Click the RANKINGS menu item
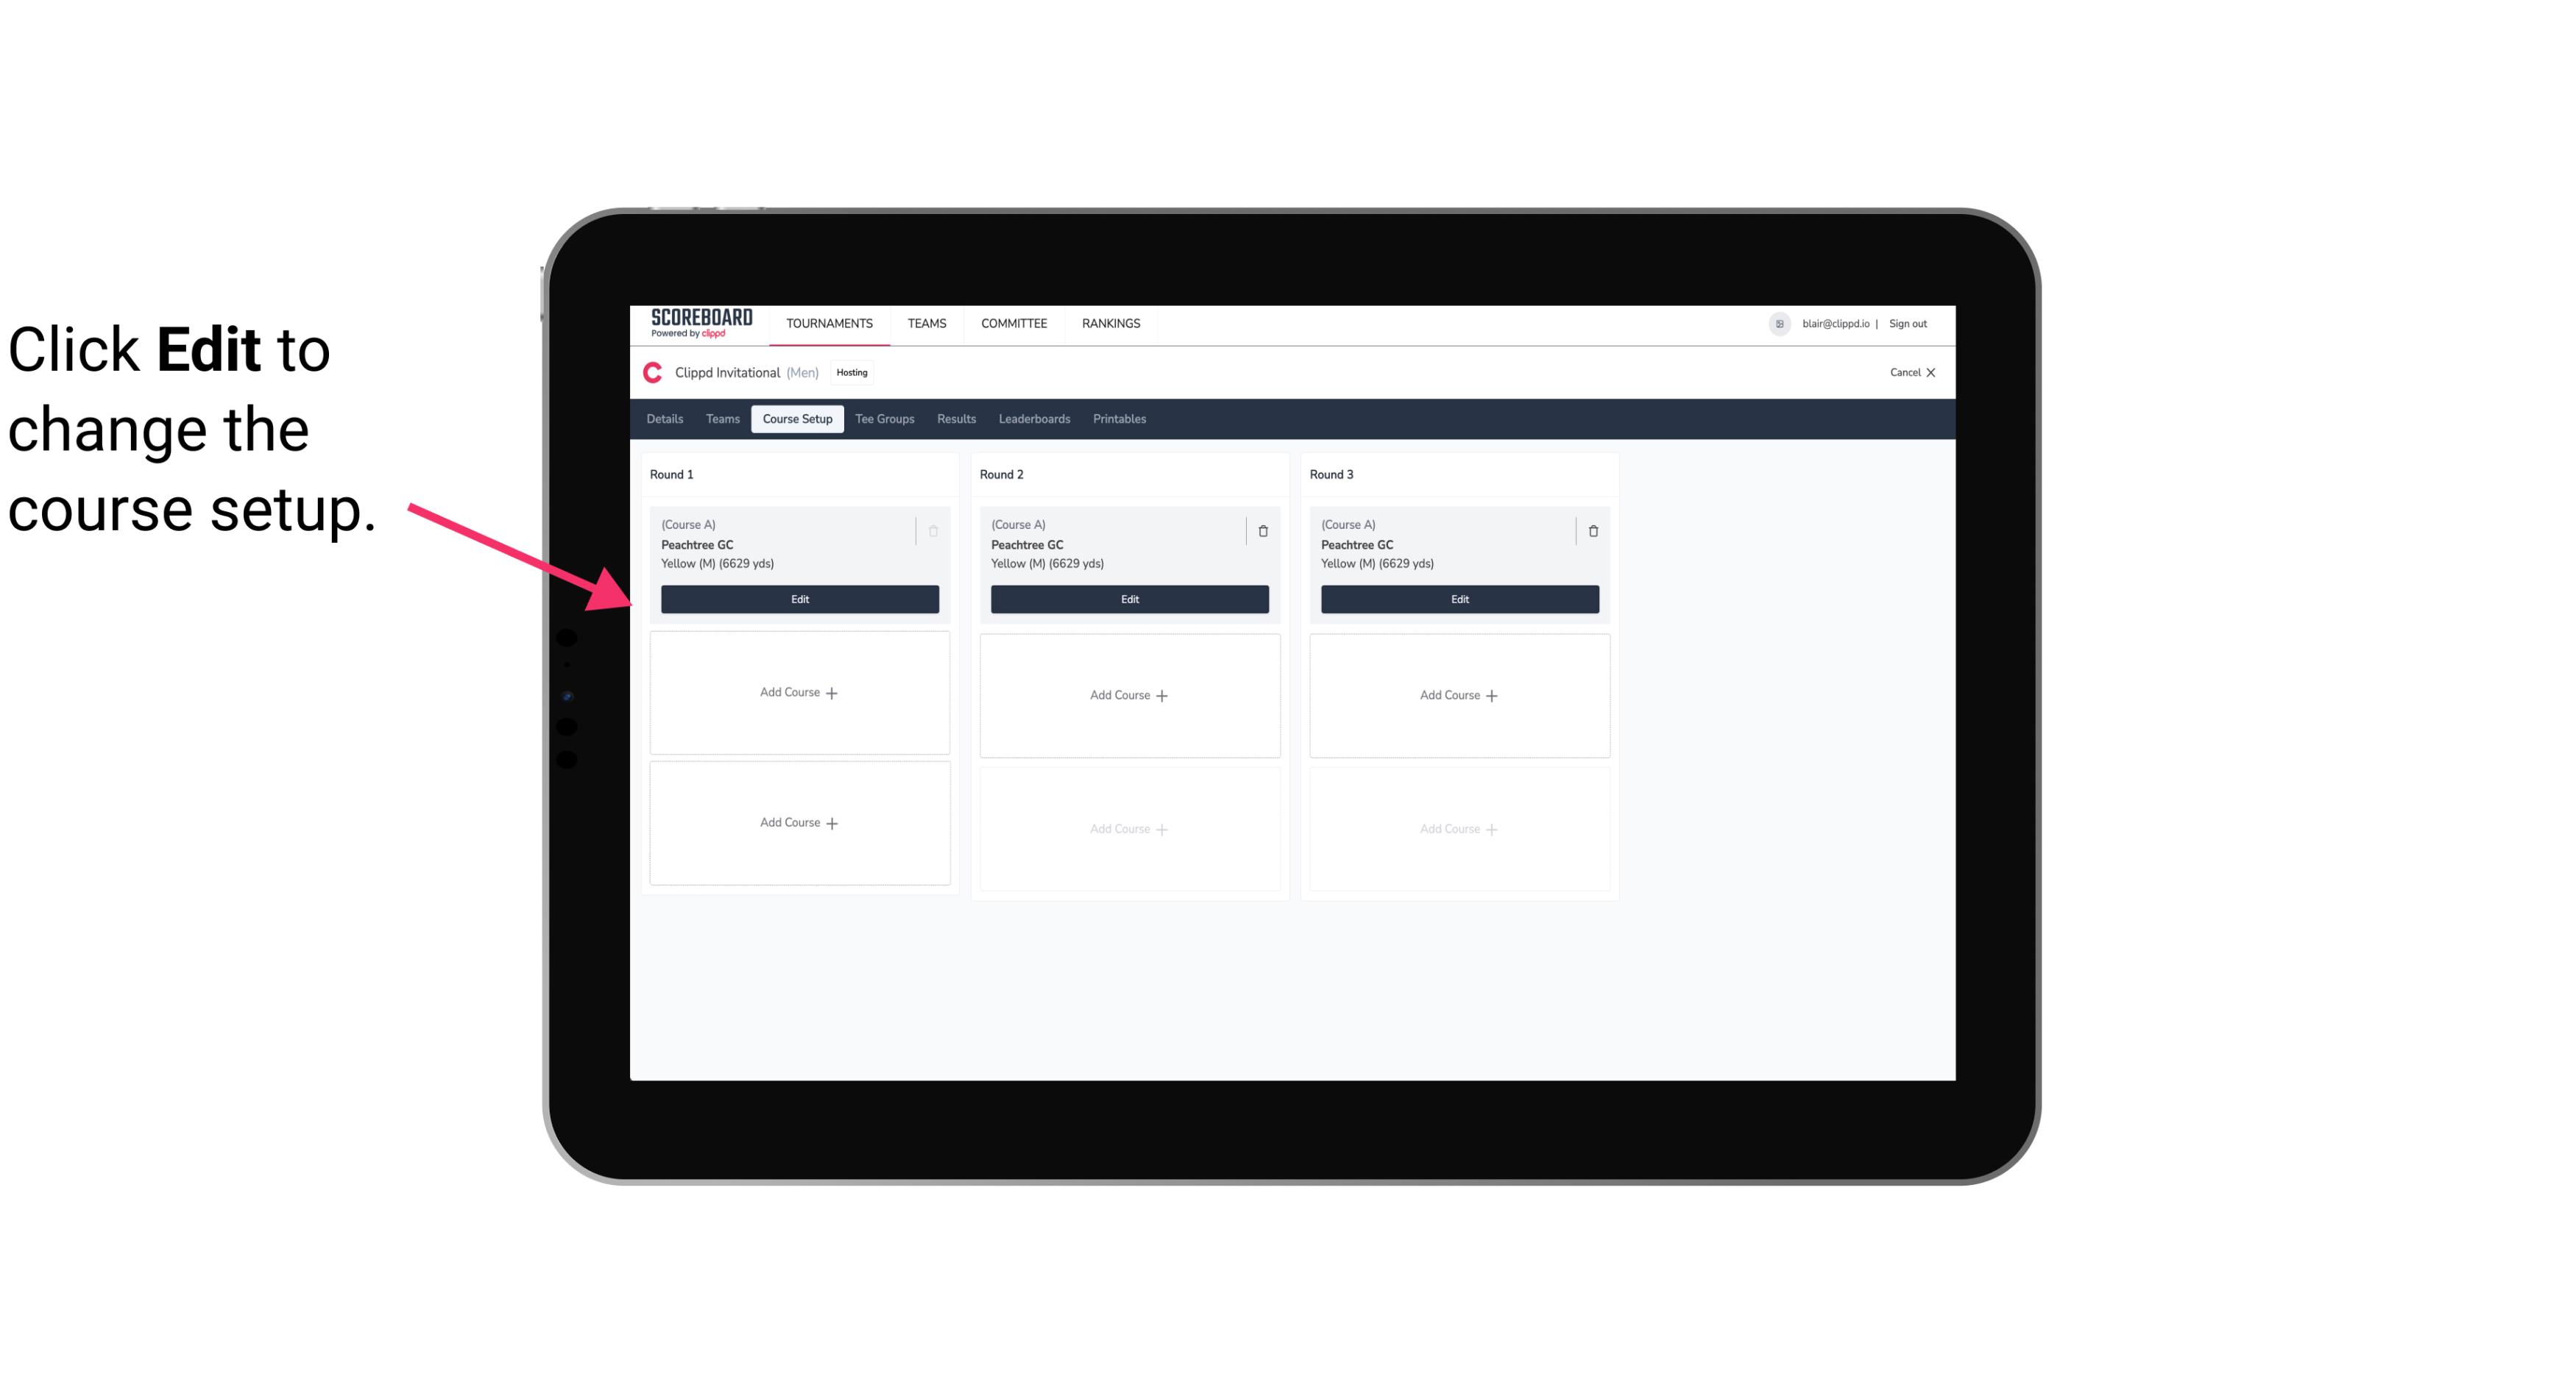This screenshot has width=2576, height=1385. pyautogui.click(x=1114, y=322)
